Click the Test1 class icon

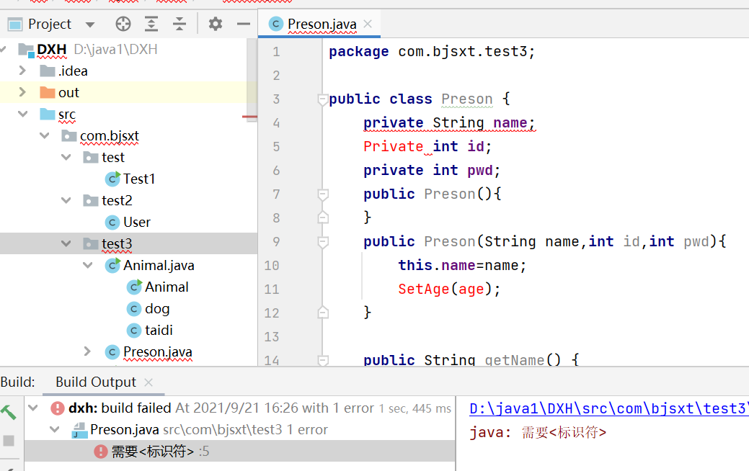pos(112,179)
